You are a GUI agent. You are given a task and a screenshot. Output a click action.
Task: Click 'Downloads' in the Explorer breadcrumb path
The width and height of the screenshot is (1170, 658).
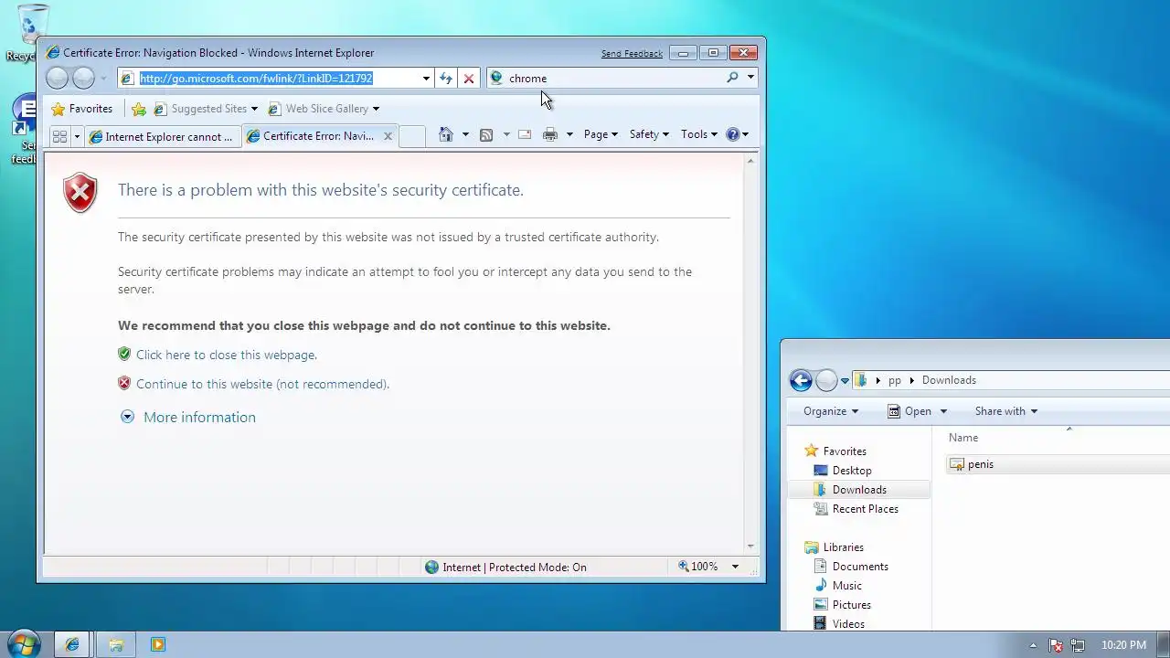(x=949, y=380)
